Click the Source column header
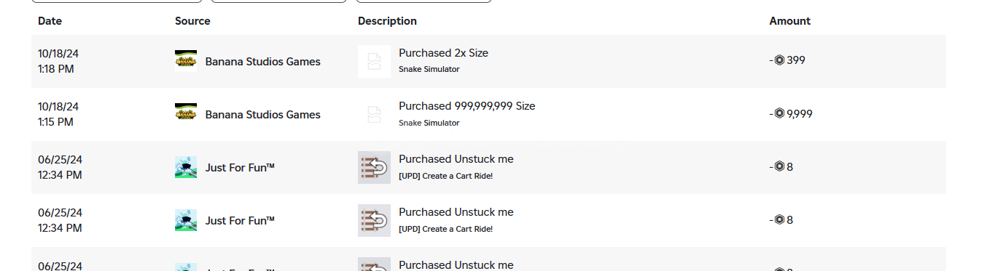This screenshot has height=271, width=1003. tap(192, 21)
